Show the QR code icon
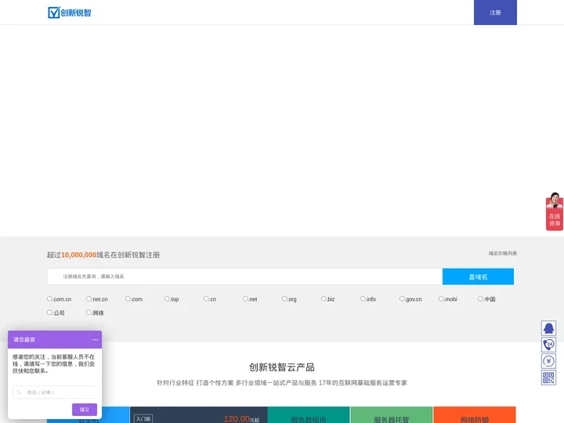The image size is (564, 423). 548,378
